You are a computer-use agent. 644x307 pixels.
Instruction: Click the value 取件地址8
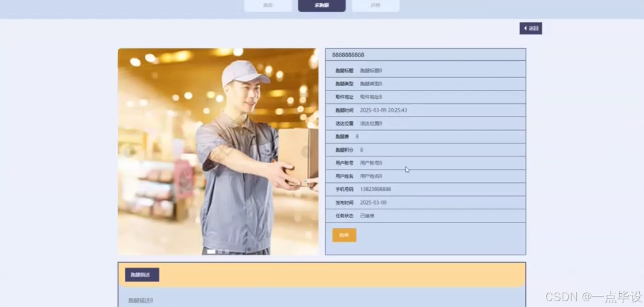coord(371,97)
